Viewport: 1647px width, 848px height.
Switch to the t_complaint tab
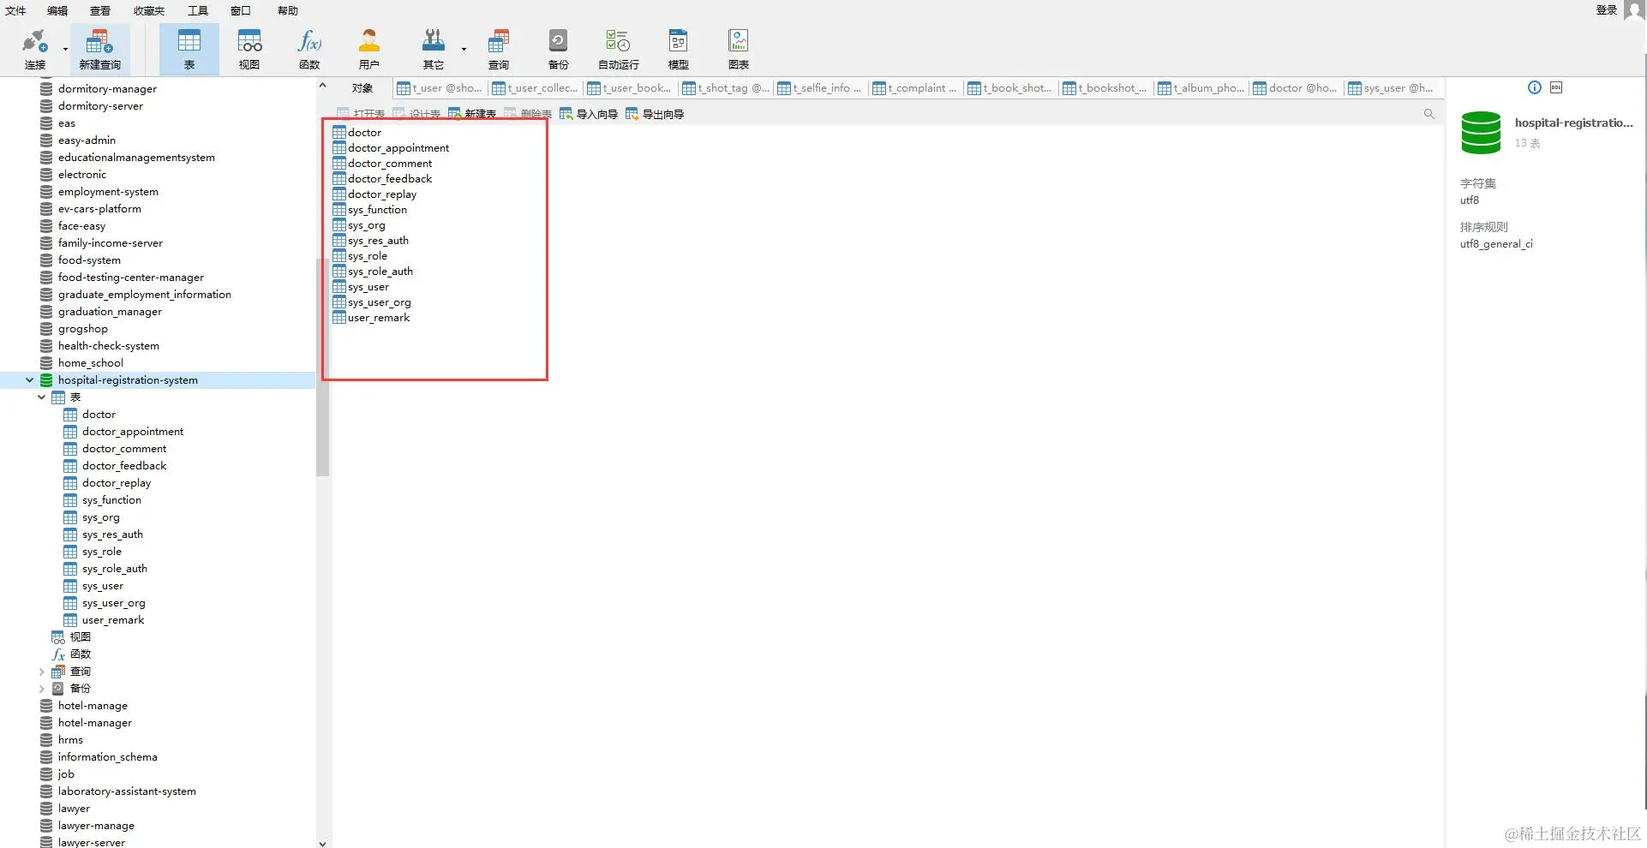[x=915, y=88]
